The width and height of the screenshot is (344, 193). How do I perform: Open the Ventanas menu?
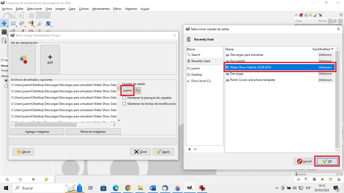pos(131,9)
